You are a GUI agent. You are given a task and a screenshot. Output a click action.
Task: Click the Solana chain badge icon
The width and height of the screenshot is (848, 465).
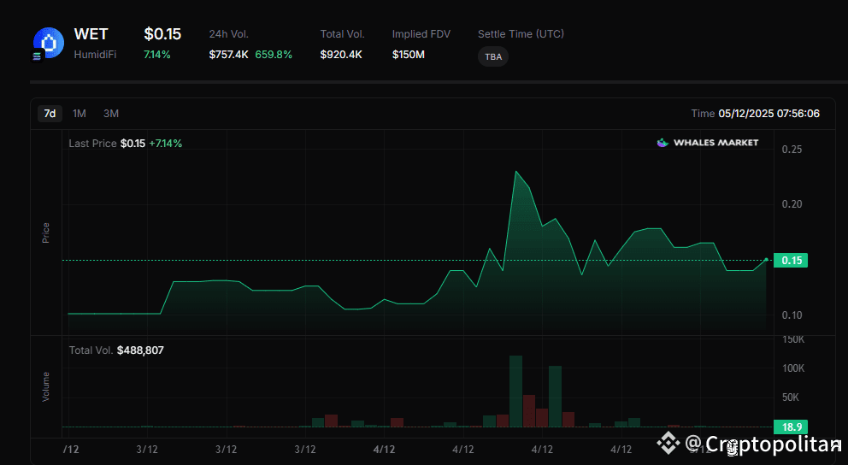click(37, 56)
